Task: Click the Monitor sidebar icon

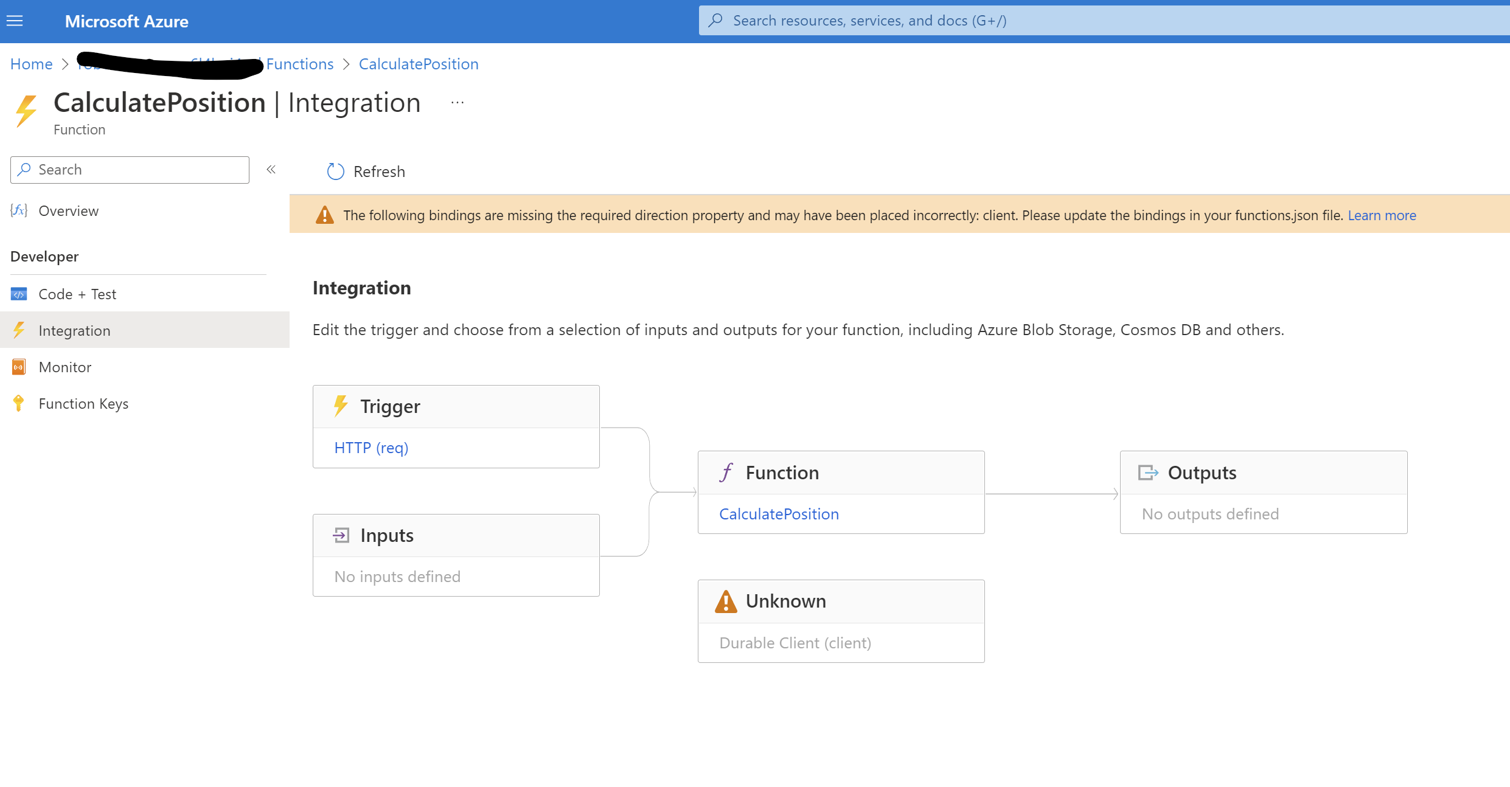Action: [x=19, y=367]
